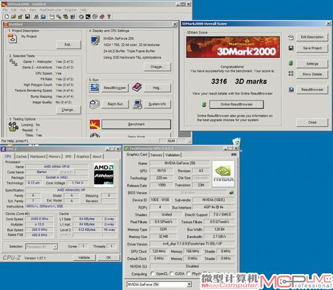Toggle the OpenCL checkbox in GPU-Z
The image size is (333, 290).
click(153, 273)
